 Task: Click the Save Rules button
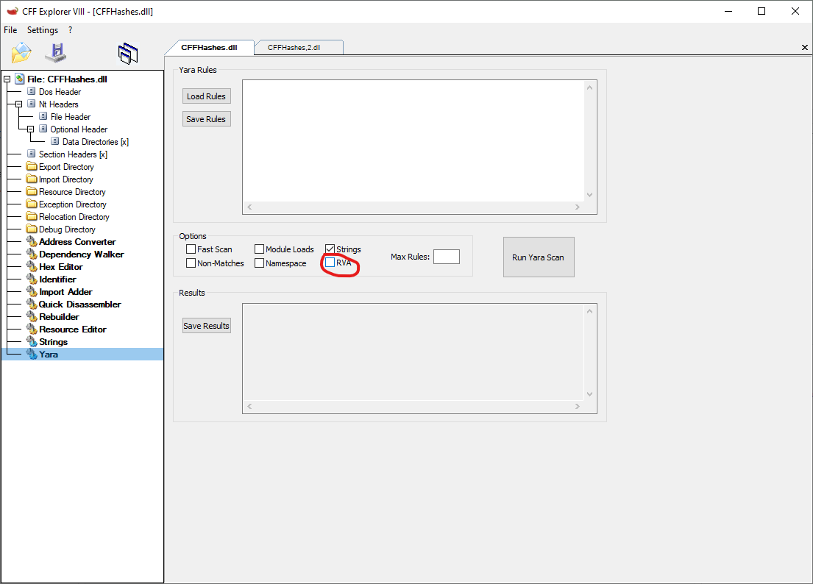pyautogui.click(x=206, y=119)
